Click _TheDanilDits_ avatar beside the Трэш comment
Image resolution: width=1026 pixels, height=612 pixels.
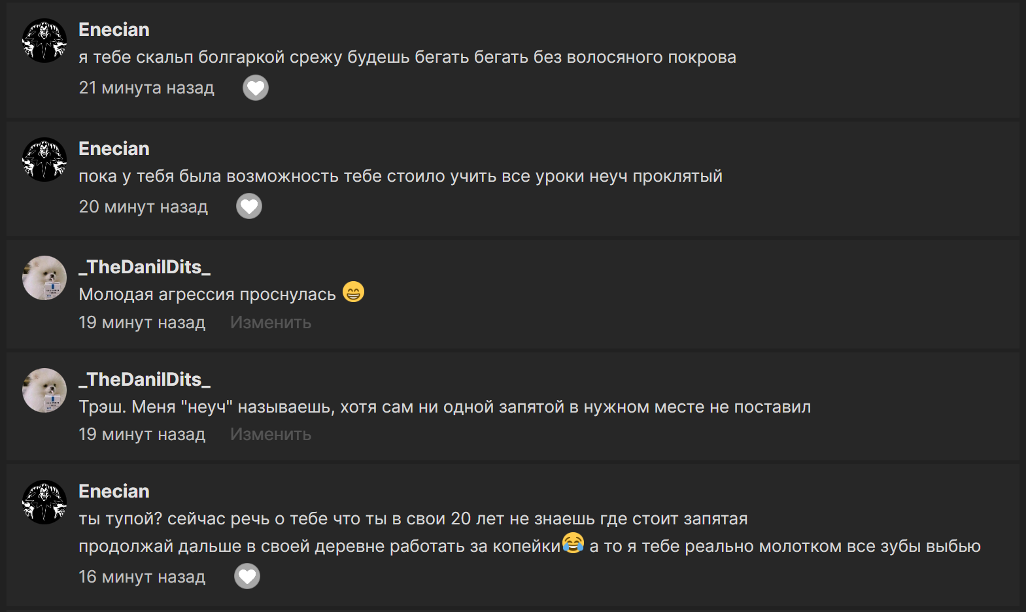[x=44, y=390]
